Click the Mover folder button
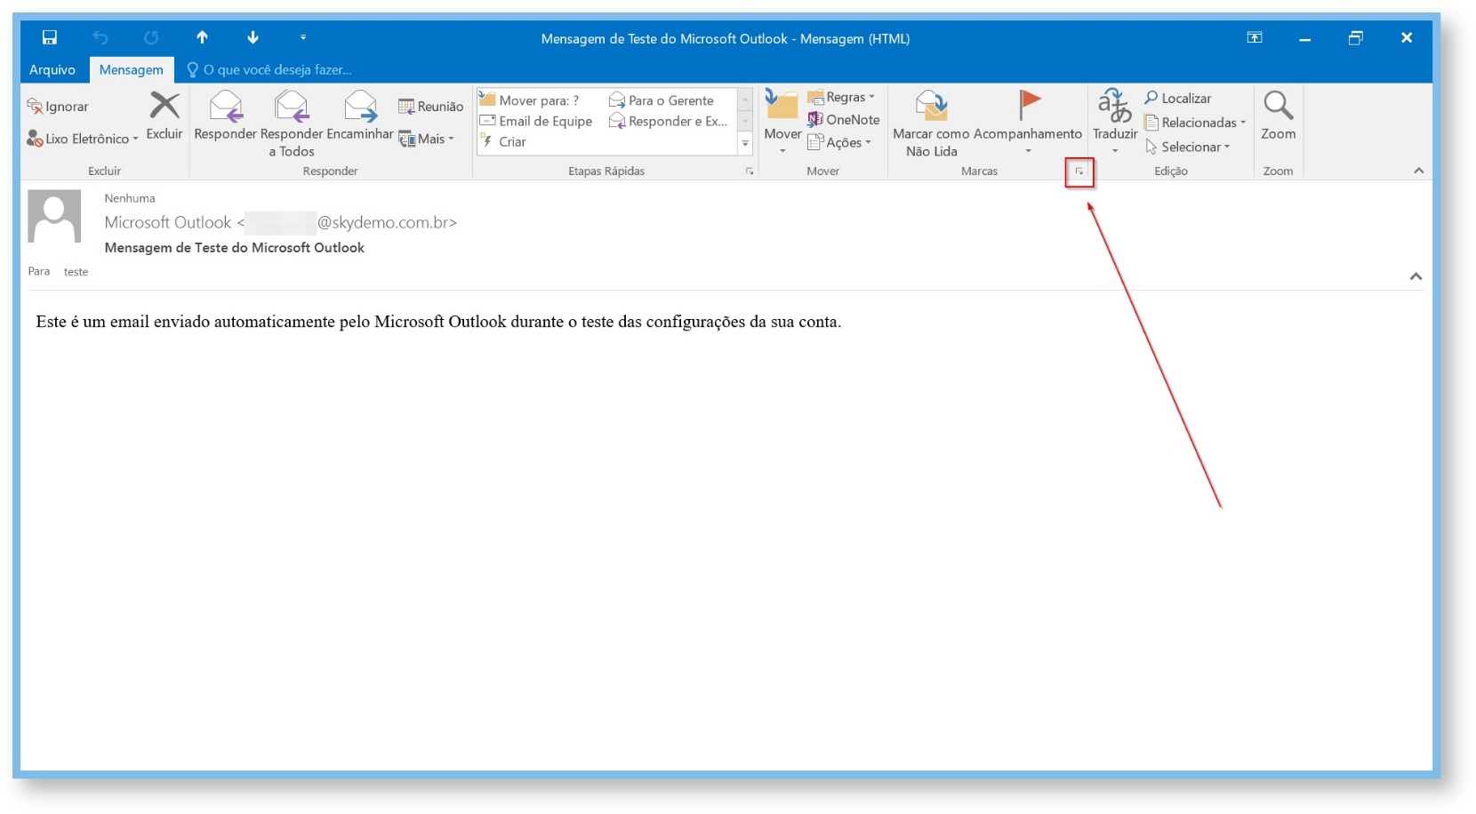This screenshot has width=1476, height=814. point(782,123)
